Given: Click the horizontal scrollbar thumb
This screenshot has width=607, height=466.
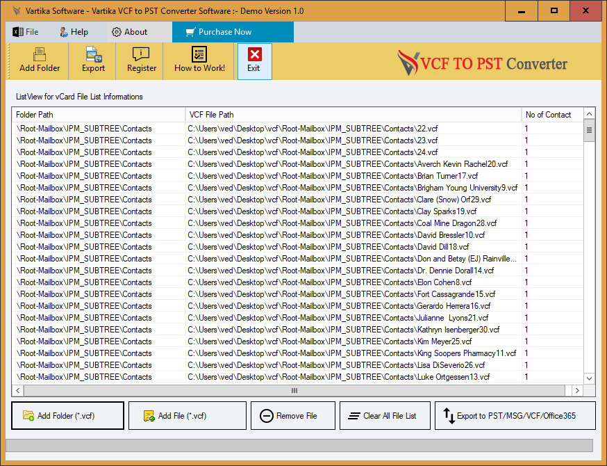Looking at the screenshot, I should coord(294,390).
